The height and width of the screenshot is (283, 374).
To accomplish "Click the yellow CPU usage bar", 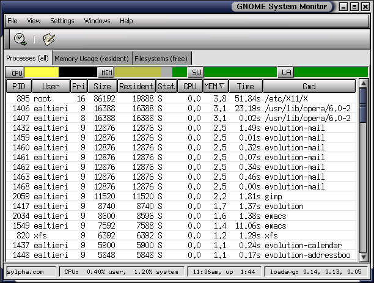I will pyautogui.click(x=42, y=73).
